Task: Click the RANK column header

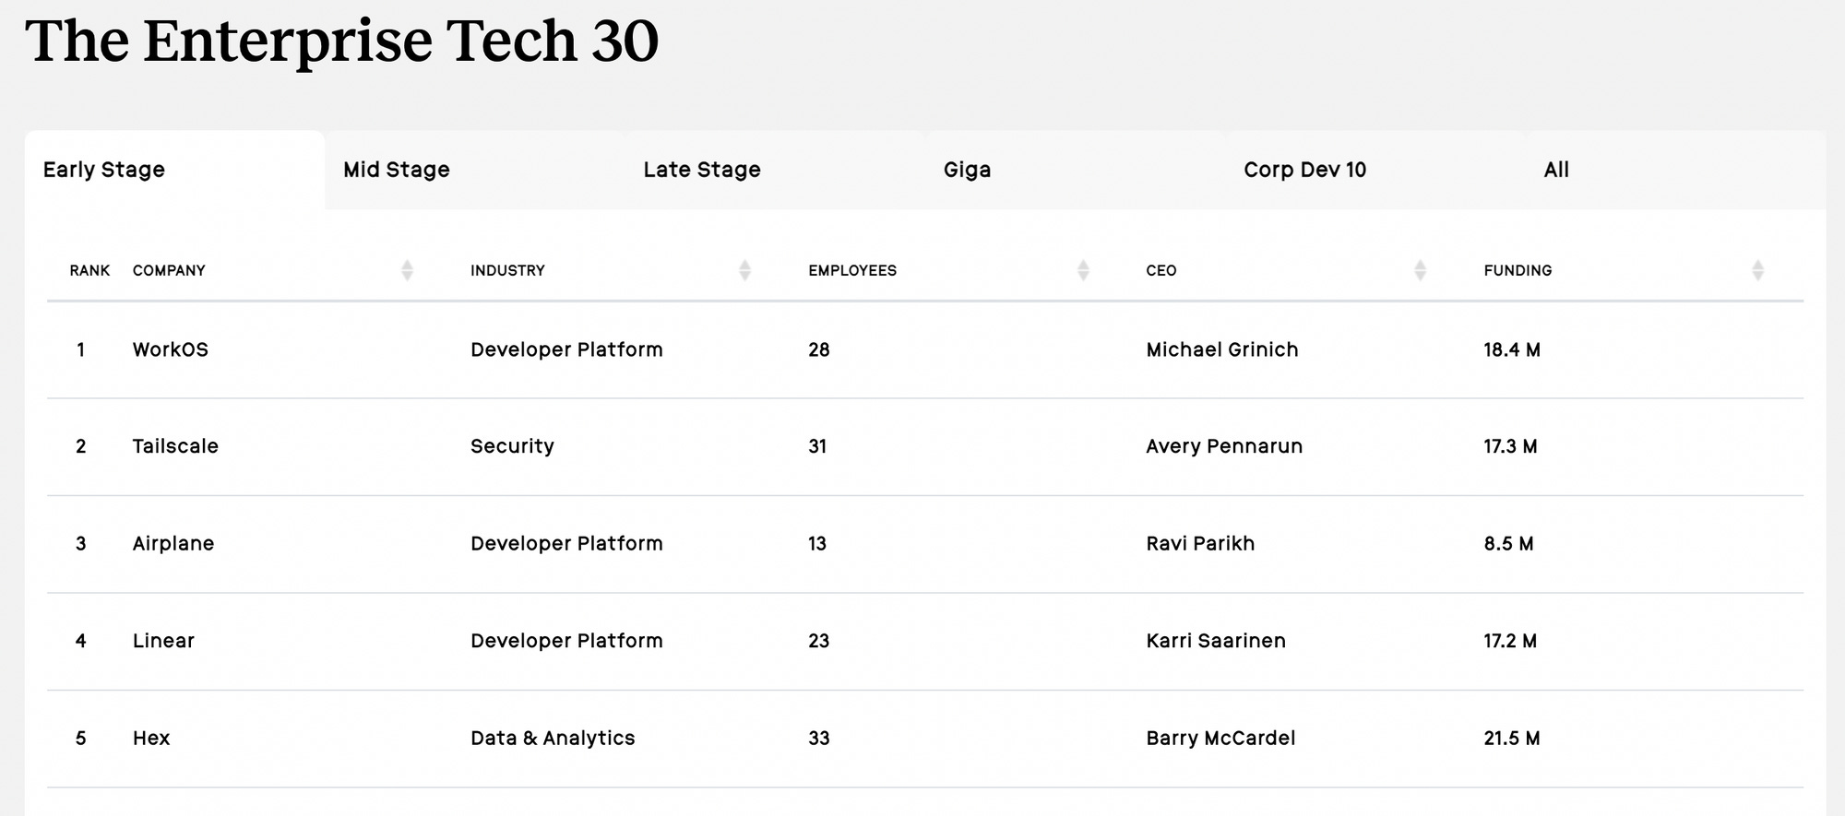Action: pos(89,270)
